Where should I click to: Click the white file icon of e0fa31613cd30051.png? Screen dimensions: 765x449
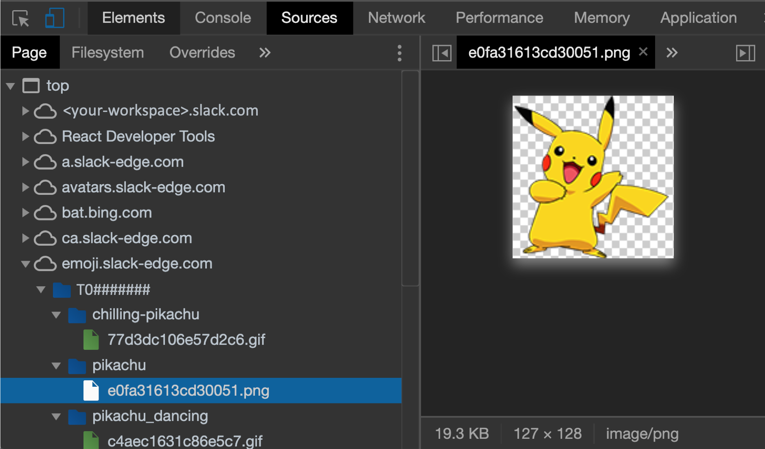[x=91, y=391]
